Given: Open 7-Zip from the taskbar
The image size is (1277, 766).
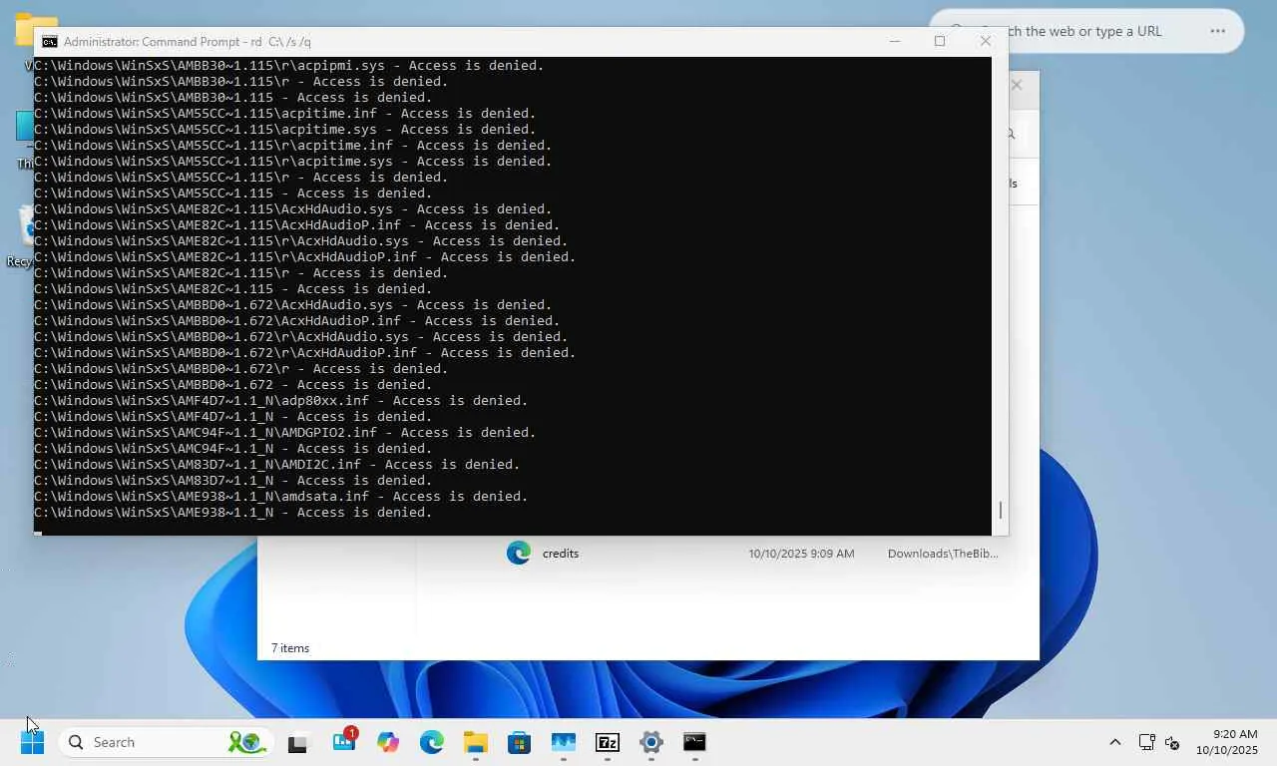Looking at the screenshot, I should point(608,742).
